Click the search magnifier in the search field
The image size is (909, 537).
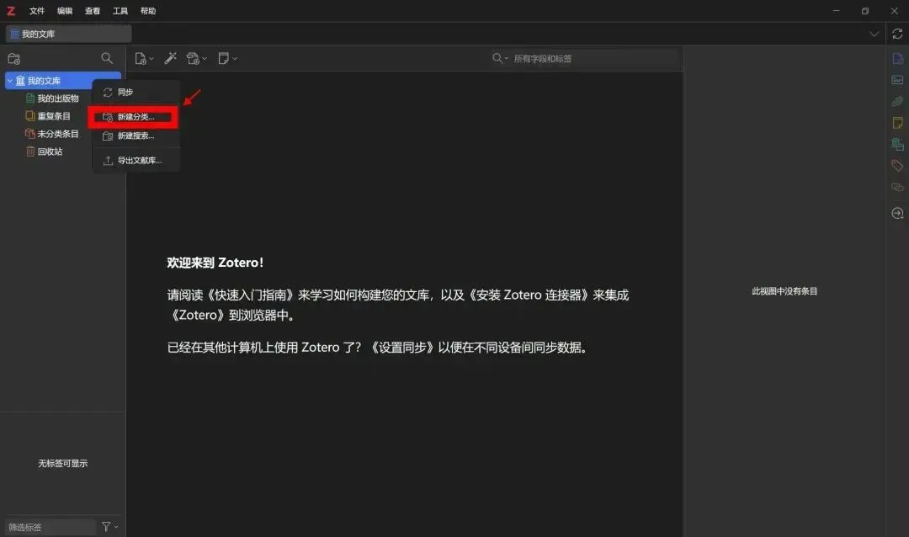pyautogui.click(x=497, y=58)
